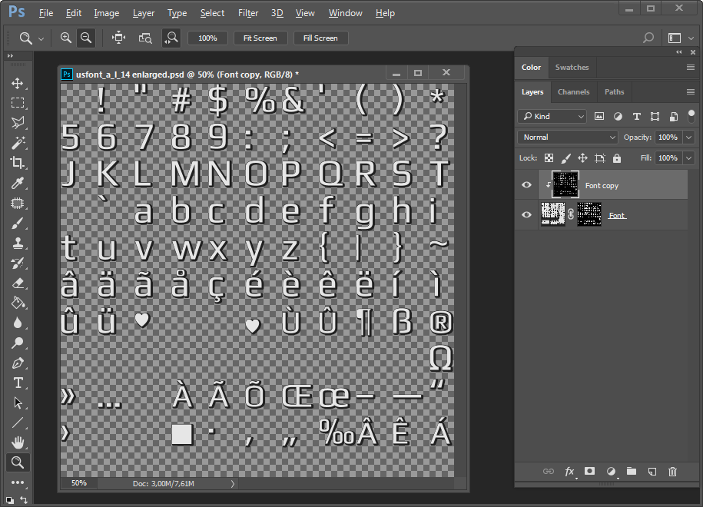Open the Filter menu
This screenshot has width=703, height=507.
coord(248,13)
